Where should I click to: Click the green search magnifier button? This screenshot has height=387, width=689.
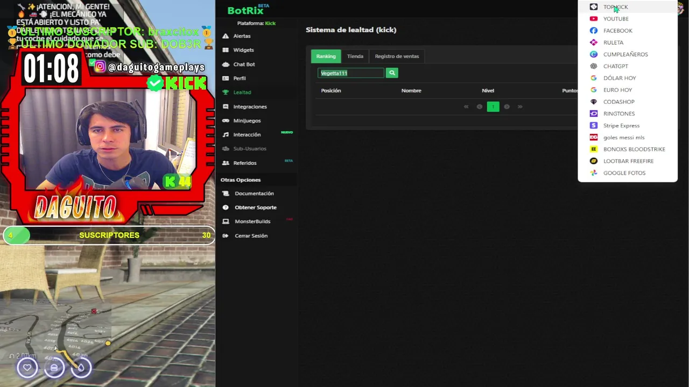tap(392, 73)
